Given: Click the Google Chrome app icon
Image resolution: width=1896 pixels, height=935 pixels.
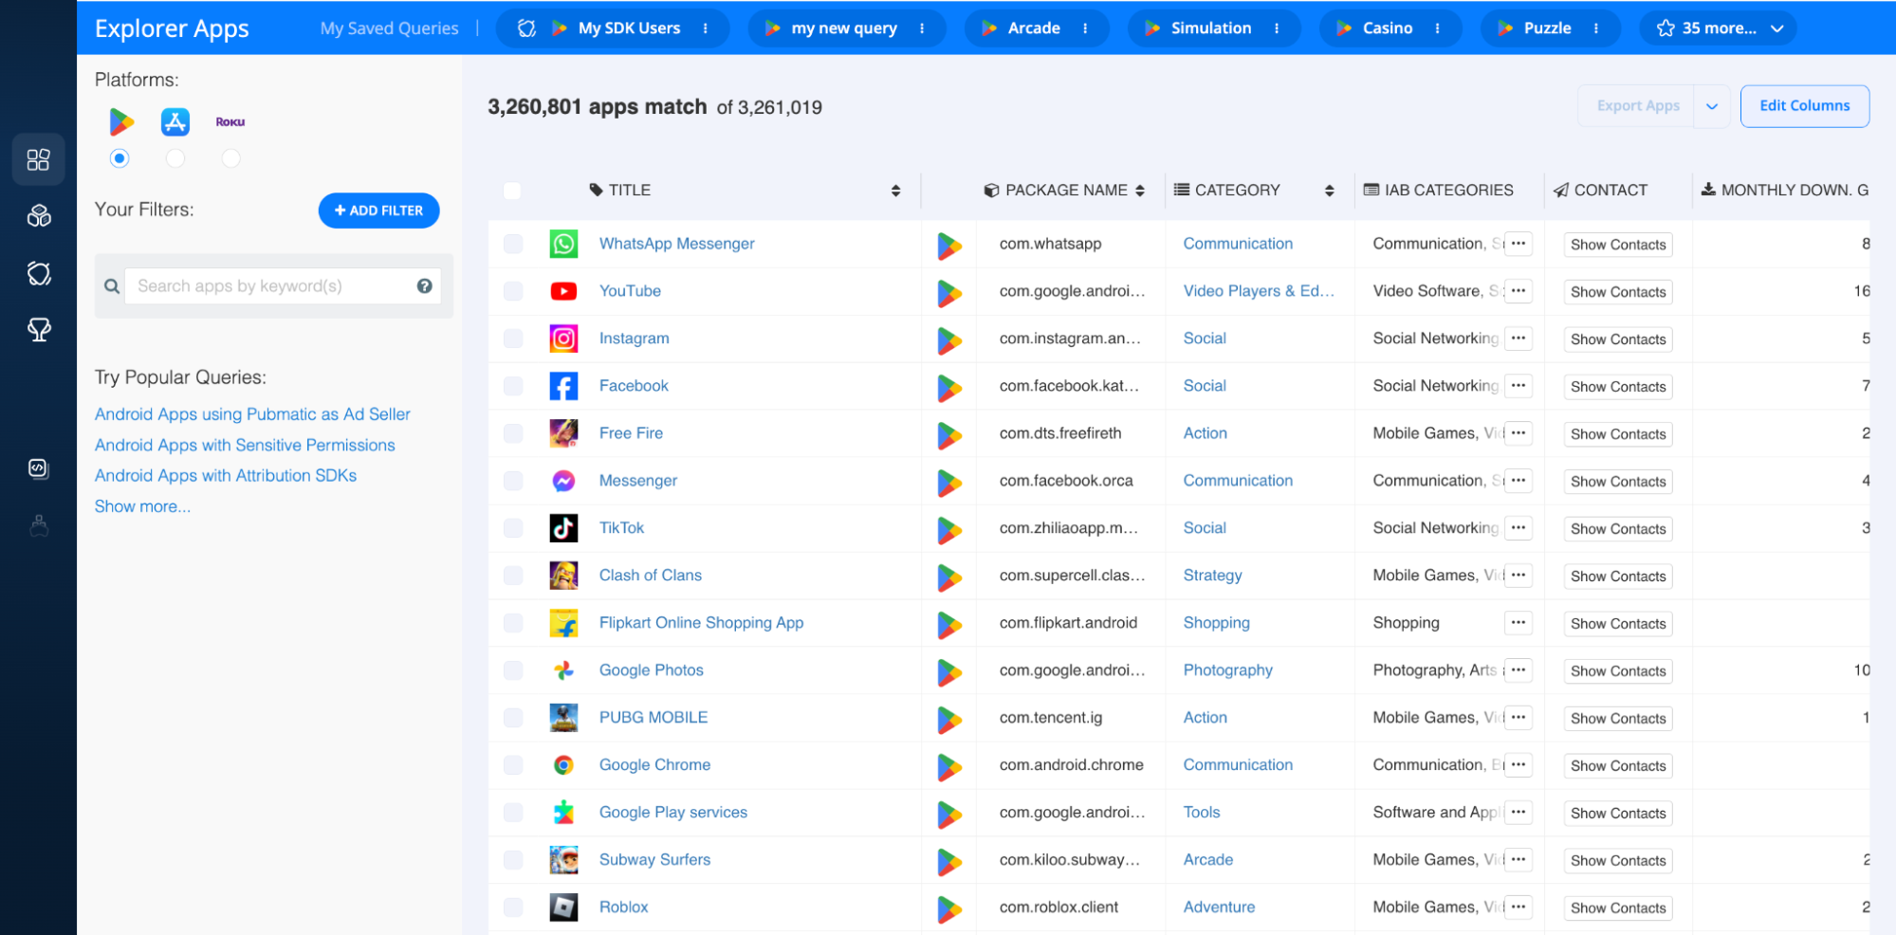Looking at the screenshot, I should [x=563, y=765].
